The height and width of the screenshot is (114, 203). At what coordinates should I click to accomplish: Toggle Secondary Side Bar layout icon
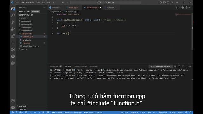pos(168,3)
